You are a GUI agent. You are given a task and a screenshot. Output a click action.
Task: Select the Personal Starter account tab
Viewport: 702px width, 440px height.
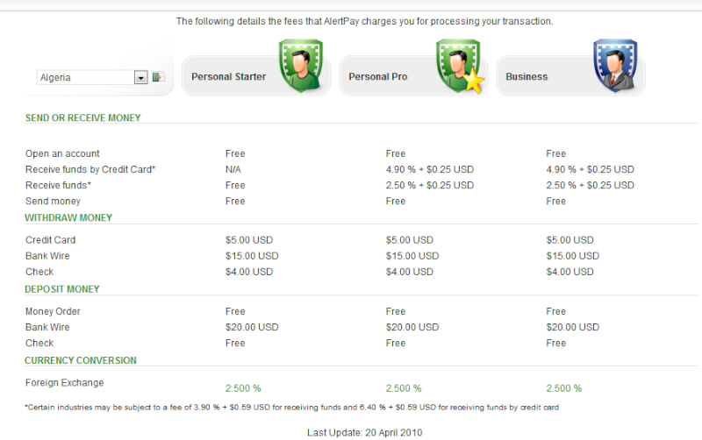(256, 76)
